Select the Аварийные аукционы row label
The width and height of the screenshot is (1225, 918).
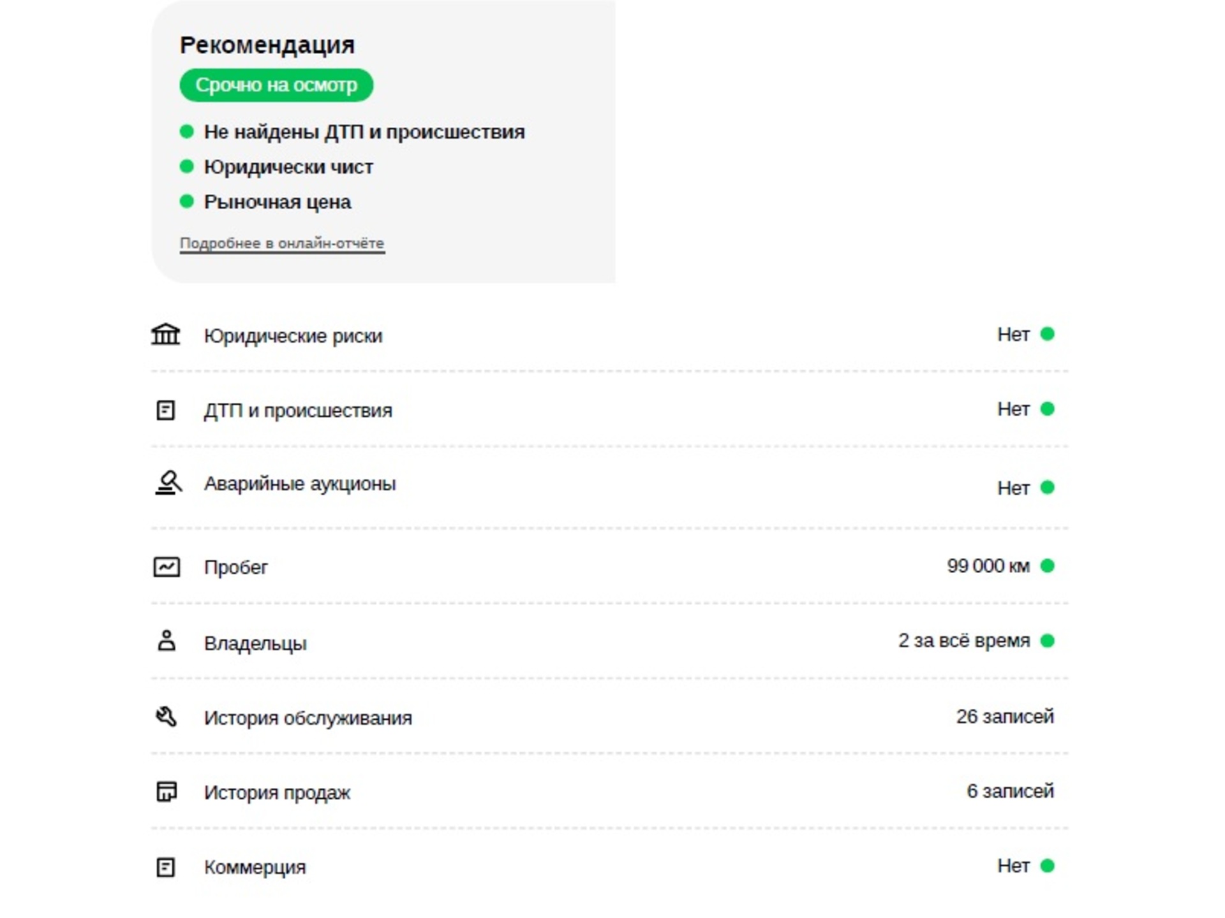300,484
